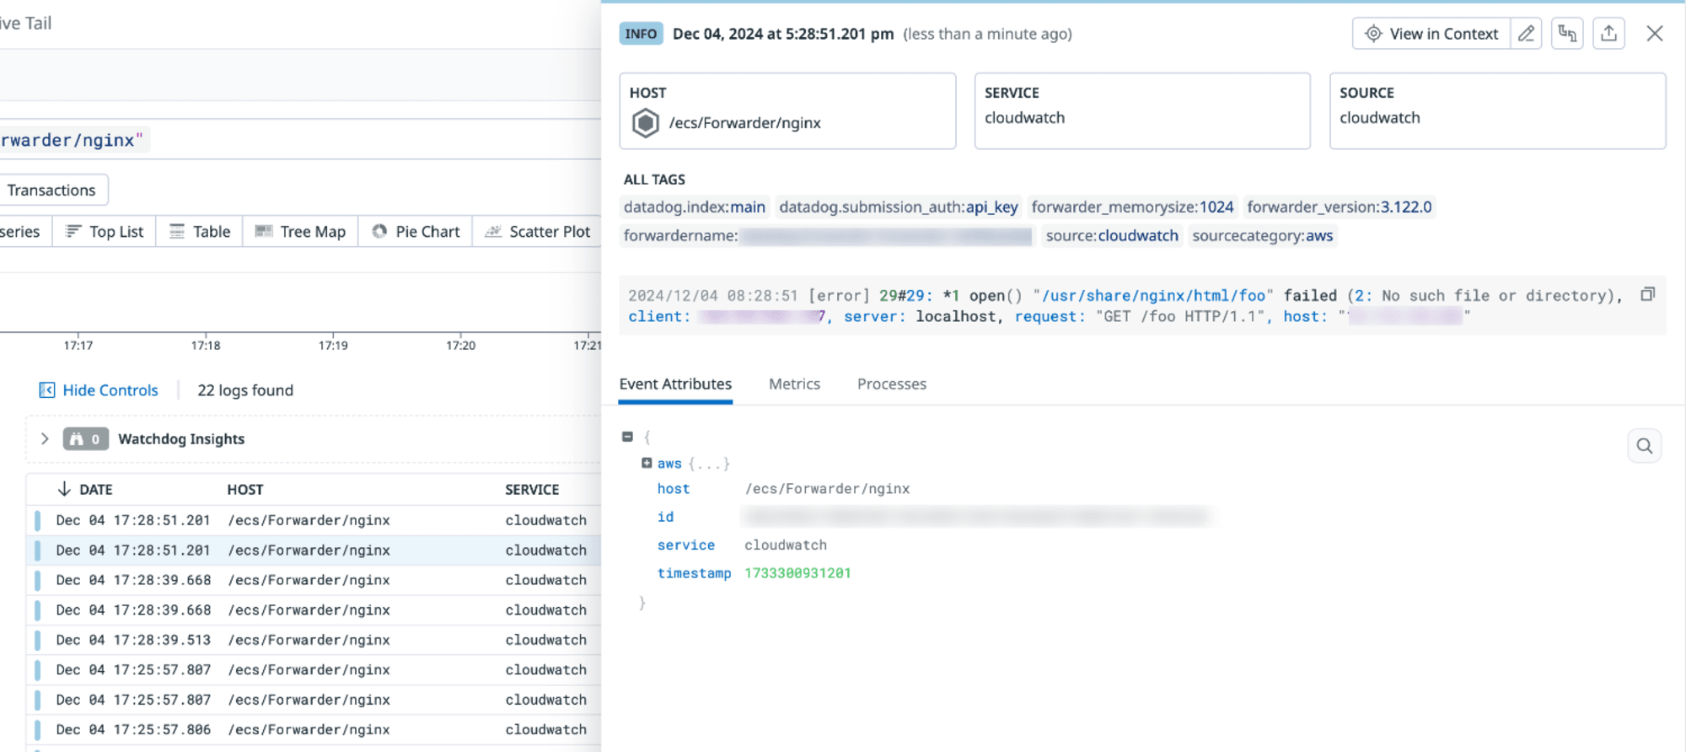Click the sourcecategory:aws tag

(1263, 236)
